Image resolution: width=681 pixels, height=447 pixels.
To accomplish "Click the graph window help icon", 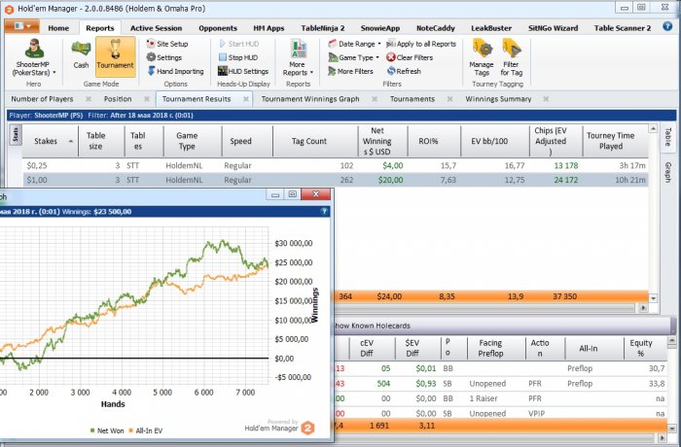I will click(x=324, y=211).
